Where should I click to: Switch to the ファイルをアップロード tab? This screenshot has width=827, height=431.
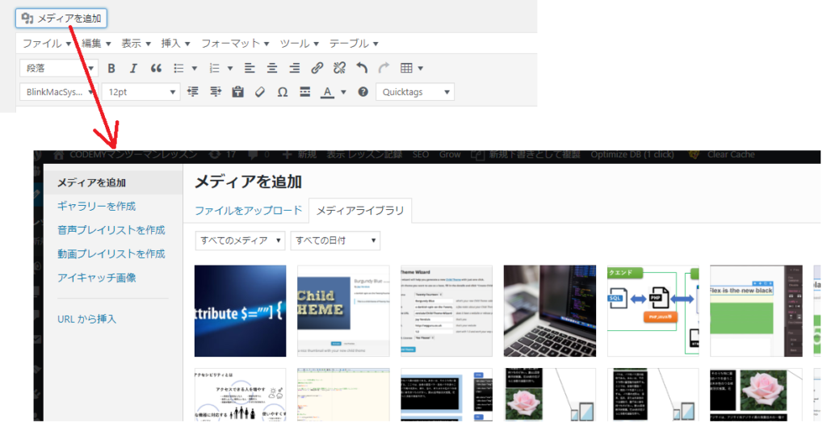pos(248,211)
